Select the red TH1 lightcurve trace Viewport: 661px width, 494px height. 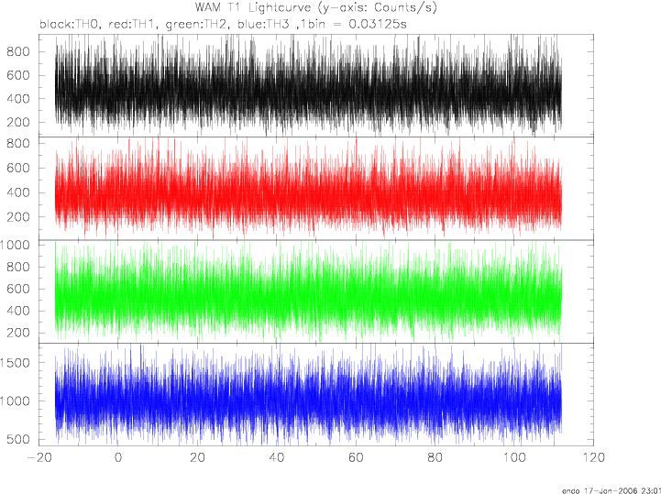point(308,189)
